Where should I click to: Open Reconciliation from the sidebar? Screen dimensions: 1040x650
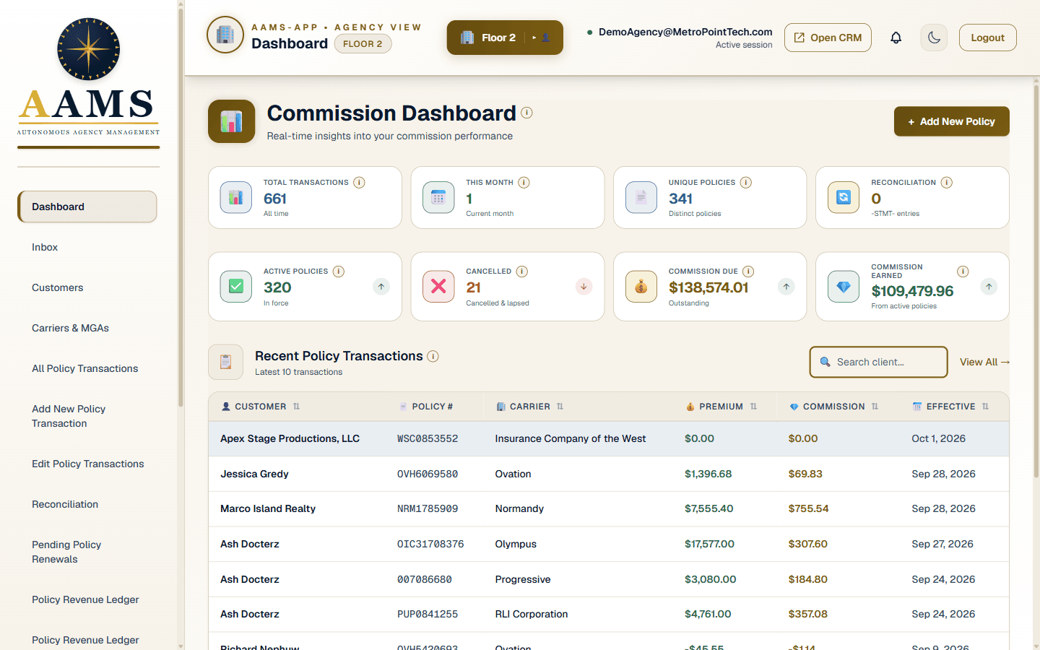(87, 504)
